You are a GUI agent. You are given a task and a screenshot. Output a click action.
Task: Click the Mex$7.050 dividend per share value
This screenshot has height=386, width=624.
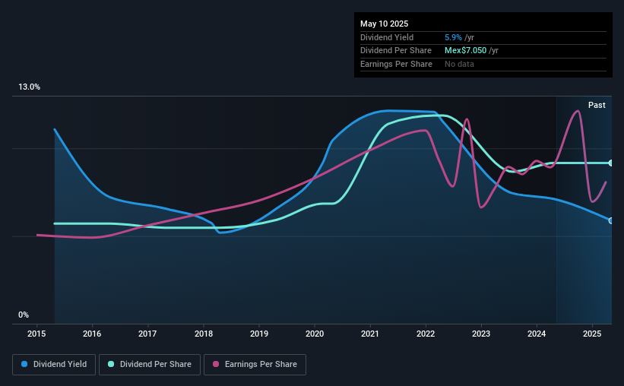pos(465,51)
